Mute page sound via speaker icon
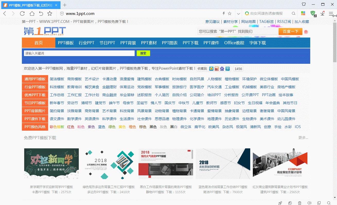This screenshot has width=337, height=205. [x=309, y=203]
